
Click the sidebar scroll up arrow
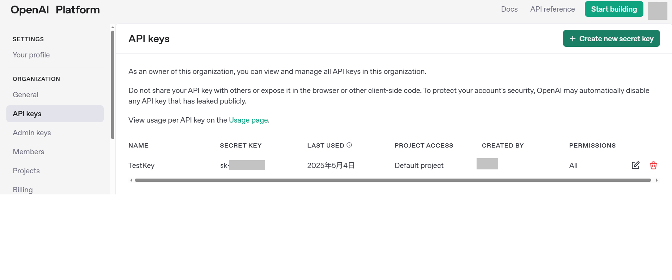[x=113, y=27]
